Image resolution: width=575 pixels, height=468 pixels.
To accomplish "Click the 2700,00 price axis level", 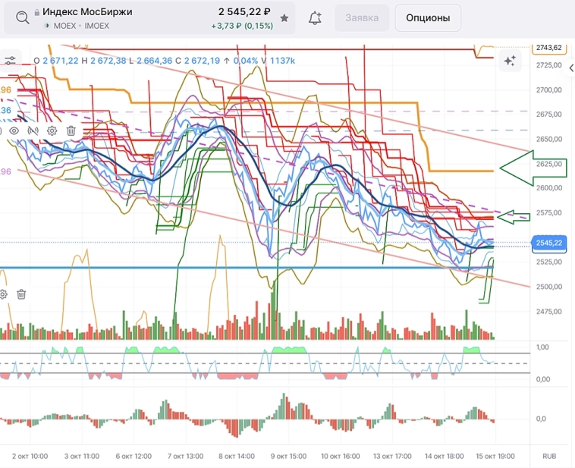I will (x=549, y=90).
